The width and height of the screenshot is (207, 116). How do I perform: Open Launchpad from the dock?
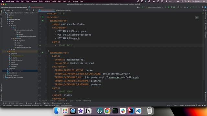[x=65, y=111]
